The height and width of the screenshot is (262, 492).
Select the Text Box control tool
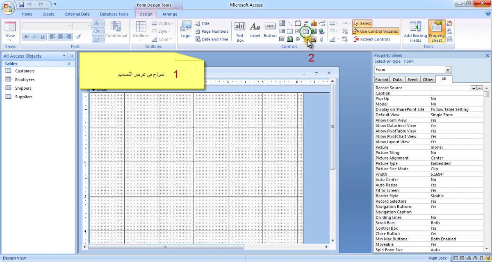(240, 32)
